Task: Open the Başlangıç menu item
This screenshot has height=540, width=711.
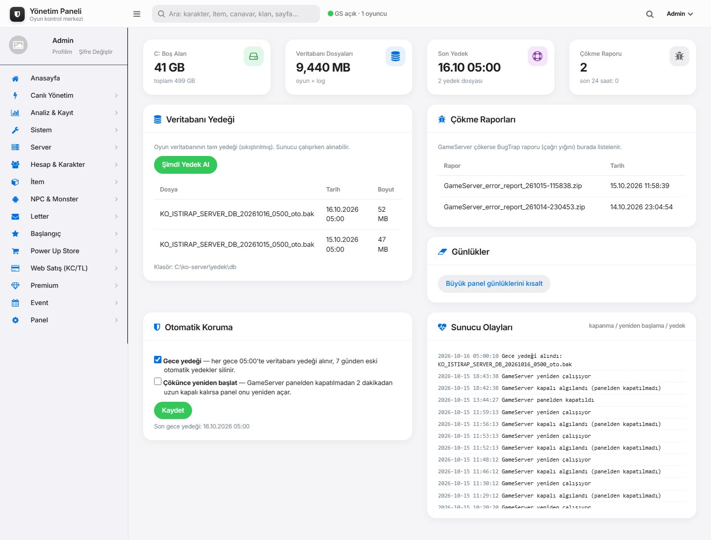Action: tap(64, 234)
